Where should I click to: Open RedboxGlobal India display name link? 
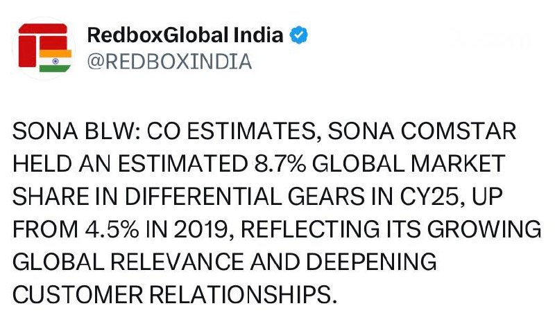(x=185, y=34)
